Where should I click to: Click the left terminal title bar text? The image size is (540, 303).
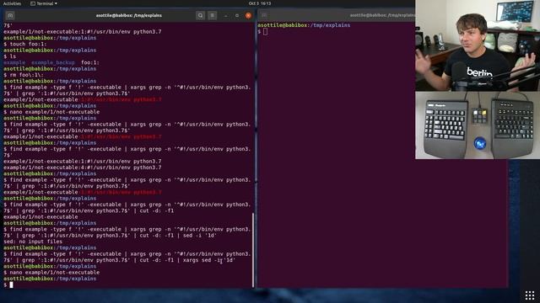pyautogui.click(x=129, y=15)
